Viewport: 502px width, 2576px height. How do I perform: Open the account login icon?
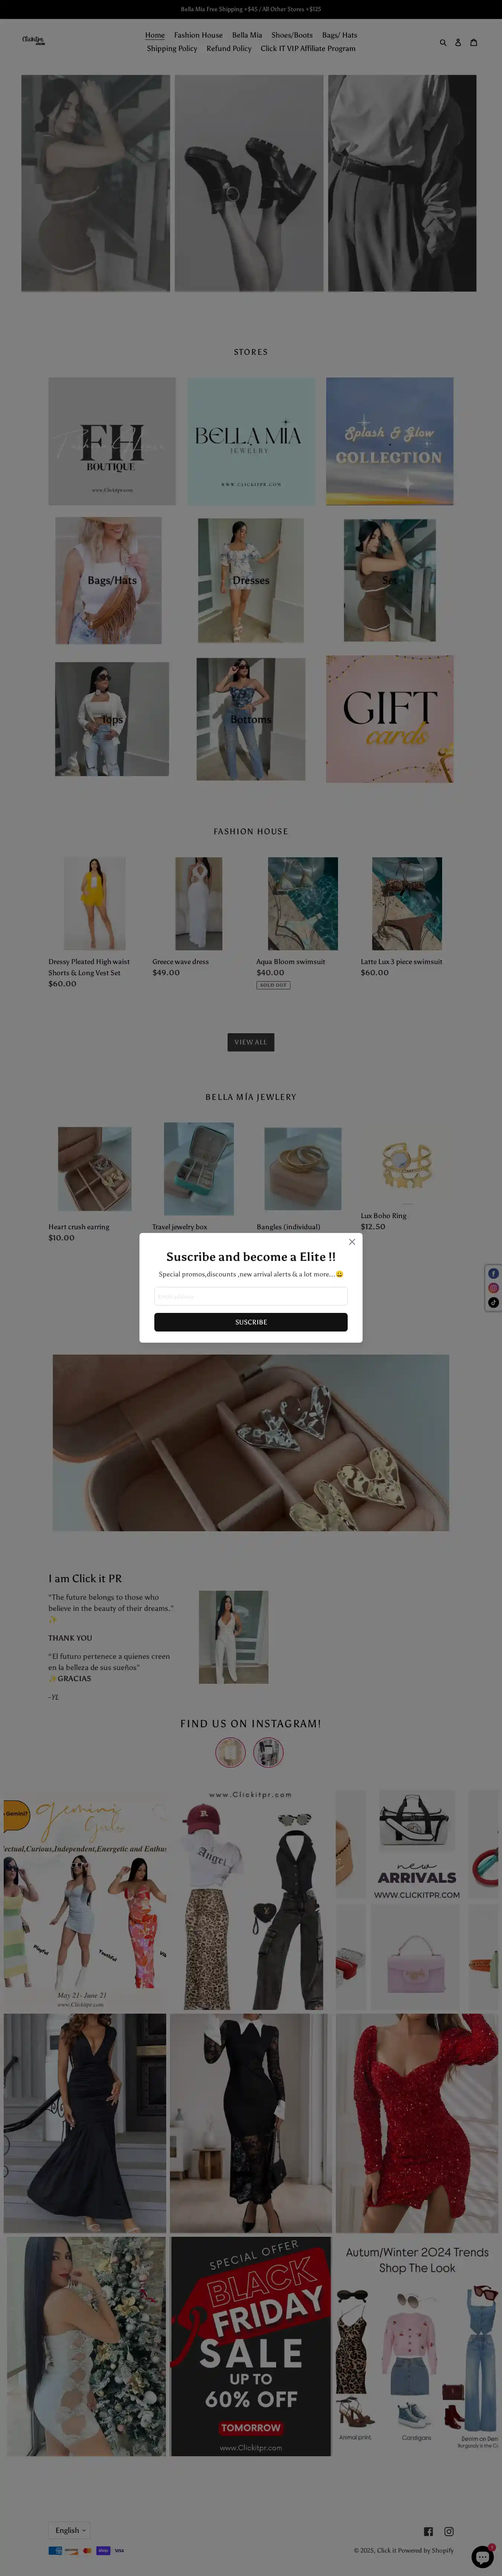coord(458,42)
